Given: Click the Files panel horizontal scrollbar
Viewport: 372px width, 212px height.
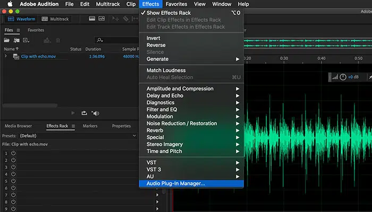Looking at the screenshot, I should (30, 105).
